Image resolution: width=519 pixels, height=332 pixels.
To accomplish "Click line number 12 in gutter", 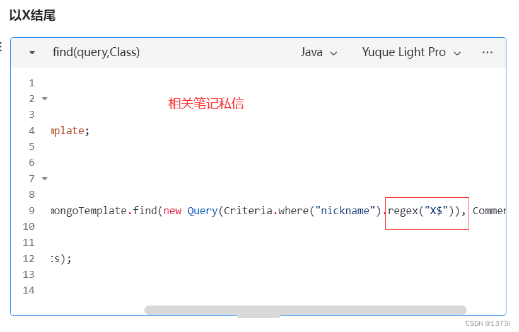I will (x=29, y=258).
